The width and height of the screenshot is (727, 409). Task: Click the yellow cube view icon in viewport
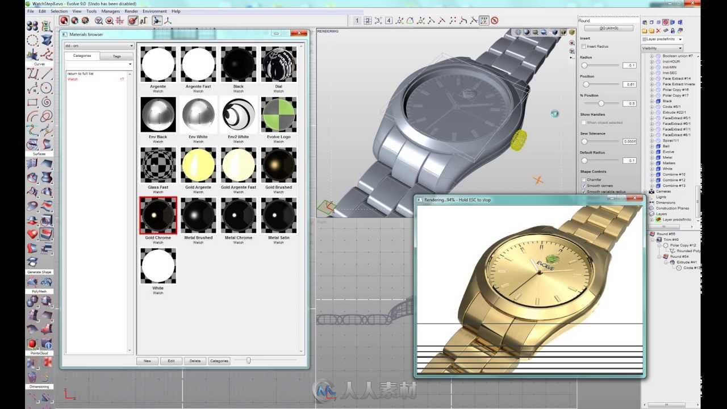click(x=572, y=32)
